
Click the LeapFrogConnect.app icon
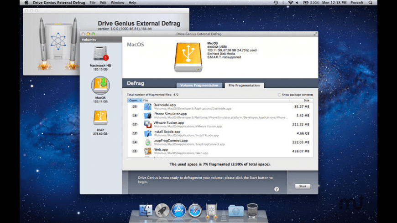pos(148,142)
